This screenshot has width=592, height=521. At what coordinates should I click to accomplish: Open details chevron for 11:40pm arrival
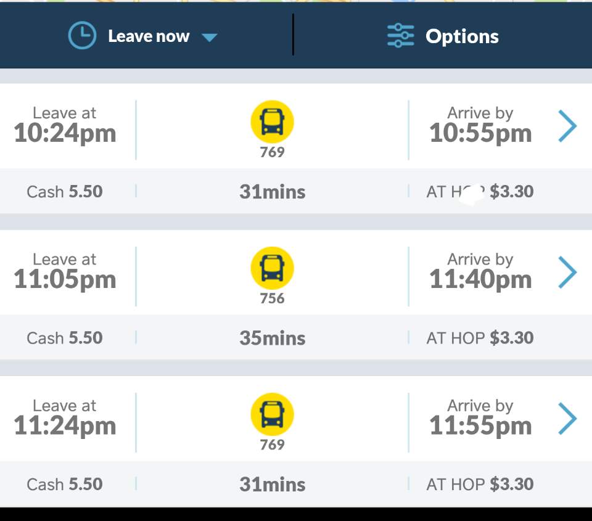[x=567, y=273]
